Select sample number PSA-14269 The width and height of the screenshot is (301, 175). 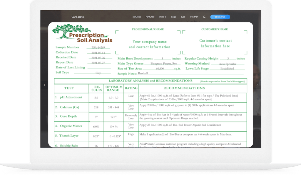click(98, 47)
